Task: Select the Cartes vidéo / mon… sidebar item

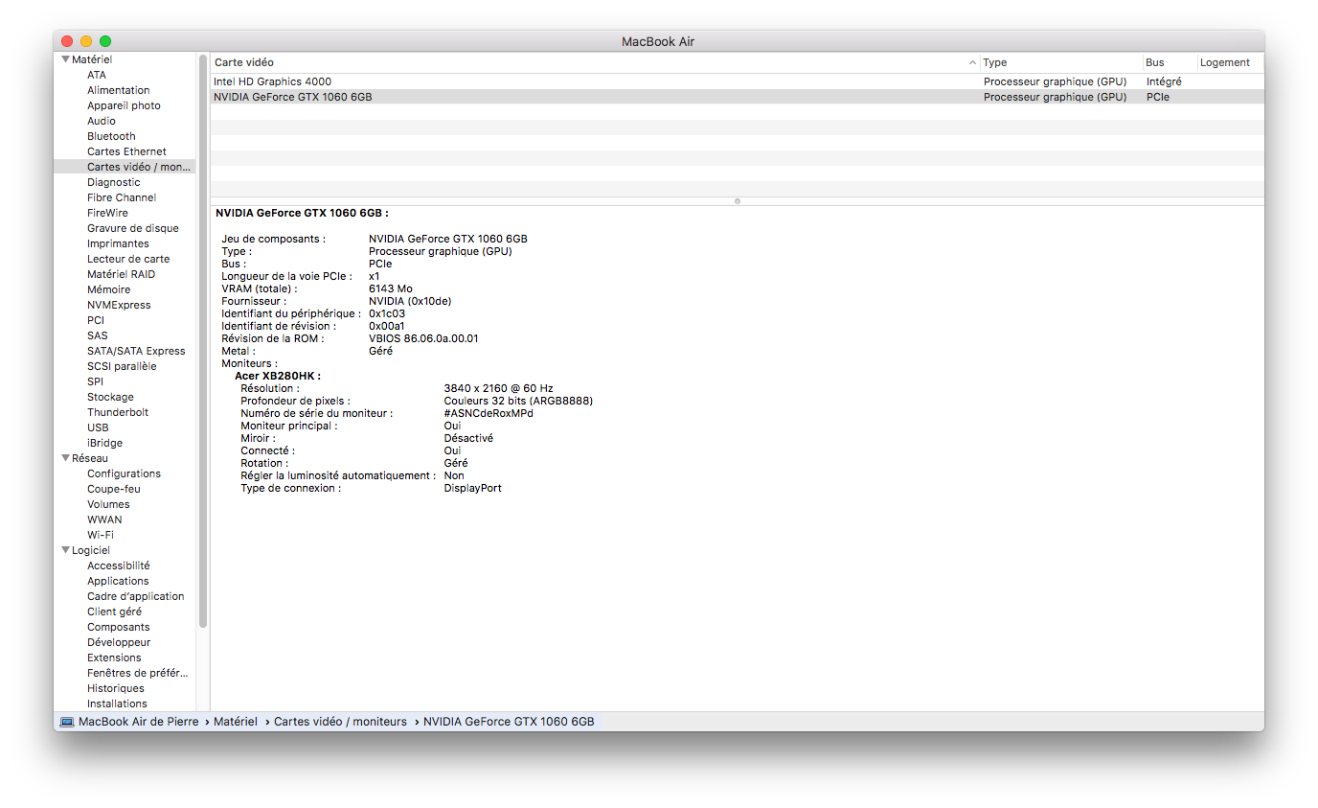Action: click(x=139, y=167)
